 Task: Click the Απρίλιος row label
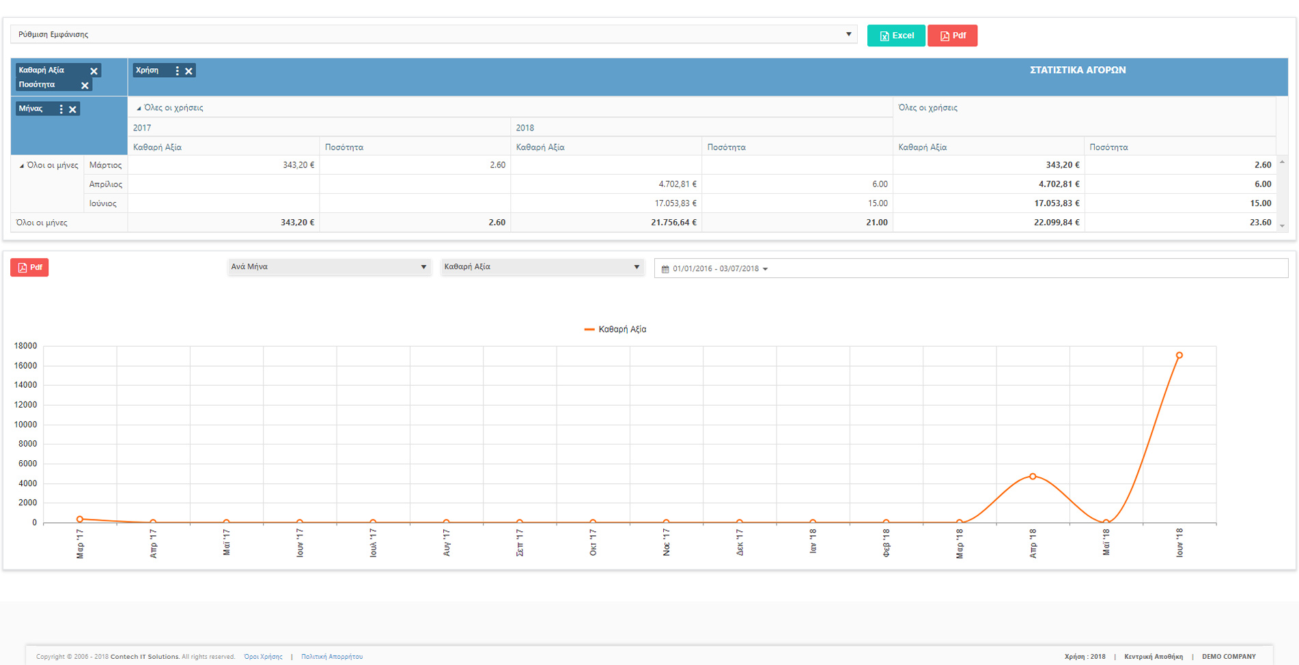tap(105, 184)
